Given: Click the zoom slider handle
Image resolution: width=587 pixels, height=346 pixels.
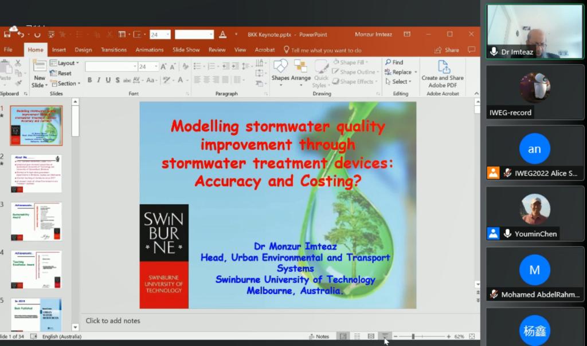Looking at the screenshot, I should [413, 336].
